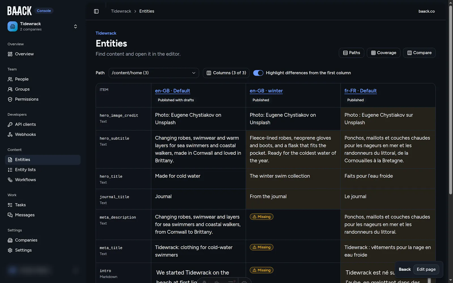Open the Compare view

pos(419,53)
